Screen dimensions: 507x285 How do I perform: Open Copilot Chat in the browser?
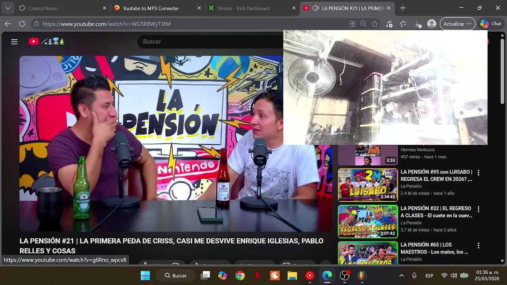(491, 24)
